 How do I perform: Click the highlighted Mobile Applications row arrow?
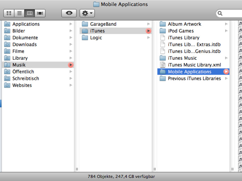pyautogui.click(x=226, y=72)
